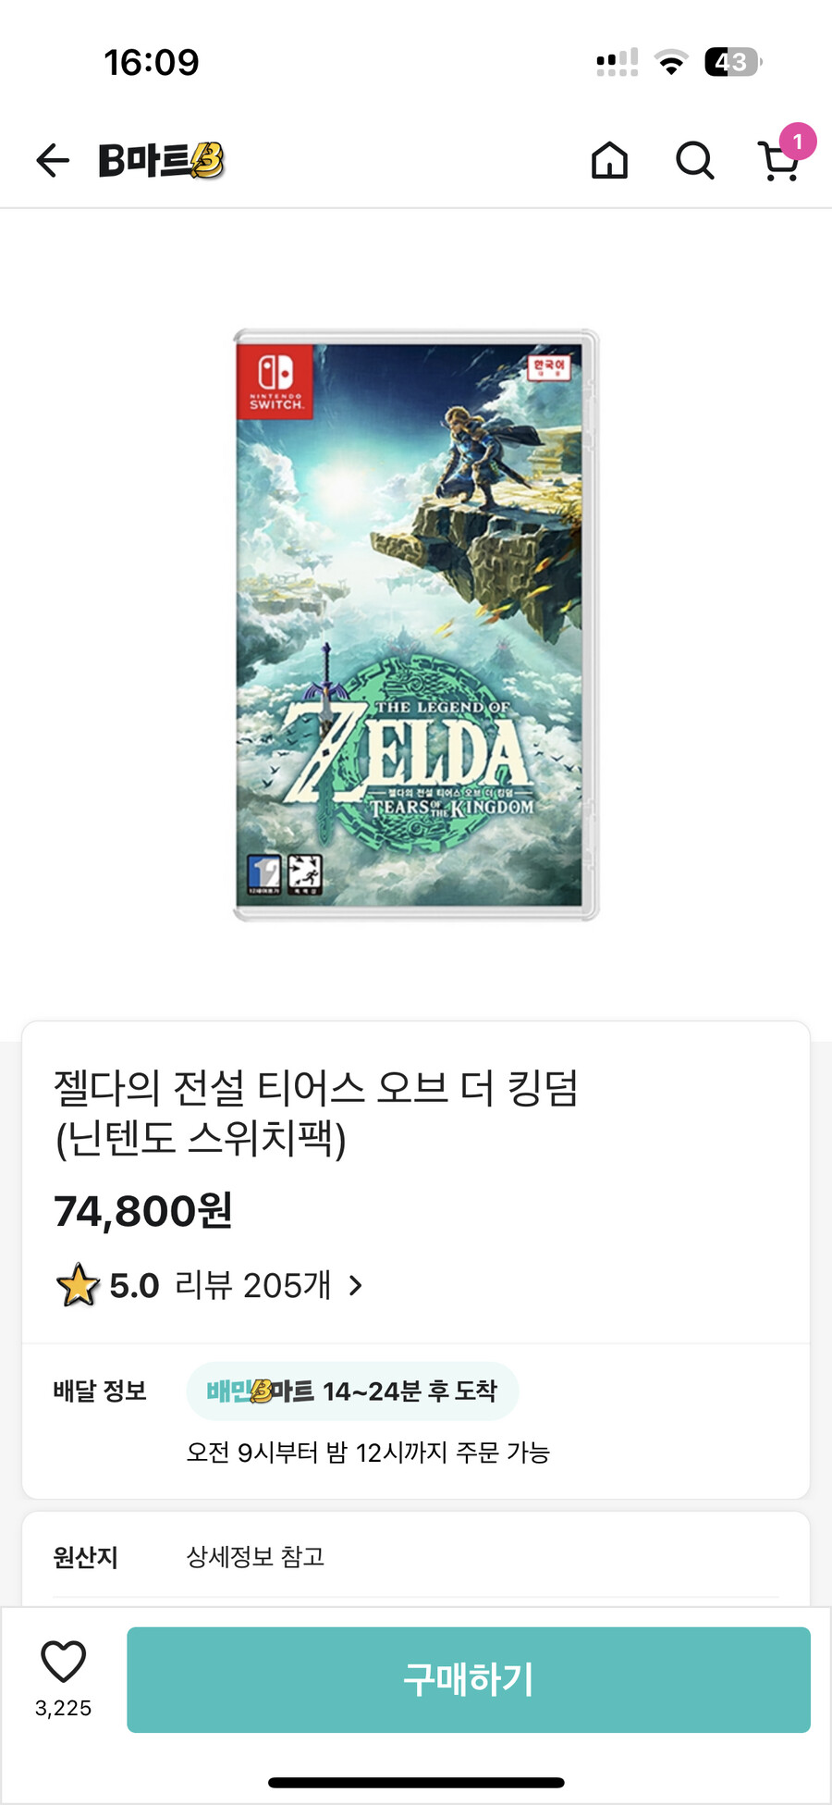The image size is (832, 1805).
Task: Tap the cart badge showing 1 item
Action: (800, 141)
